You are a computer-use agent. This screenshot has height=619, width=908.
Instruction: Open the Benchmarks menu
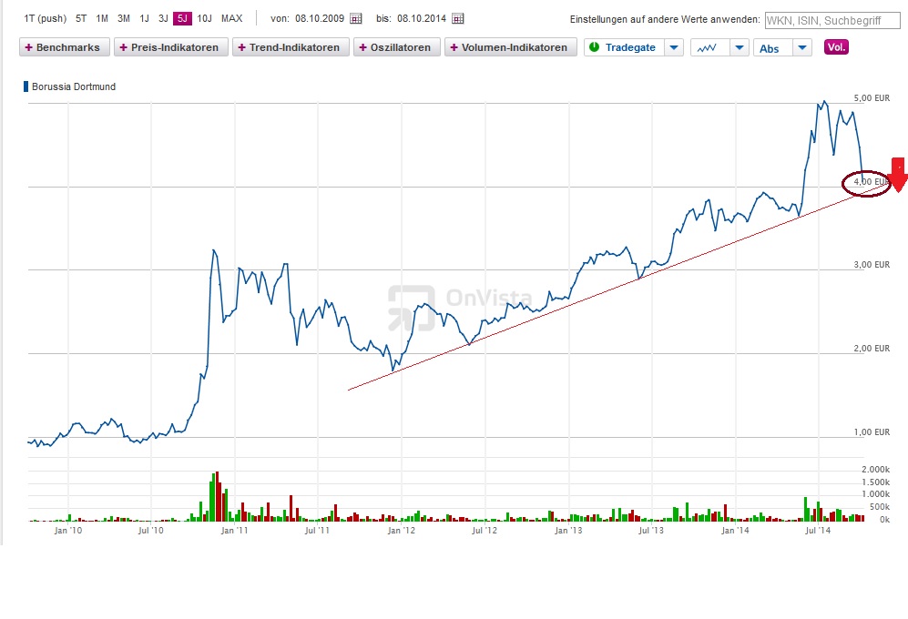[65, 47]
